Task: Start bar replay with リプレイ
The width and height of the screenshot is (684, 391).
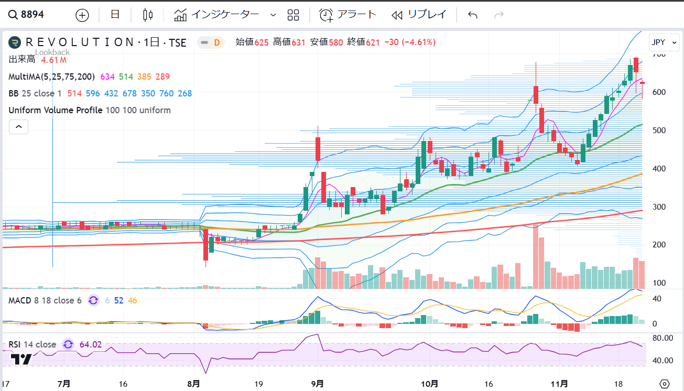Action: coord(419,15)
